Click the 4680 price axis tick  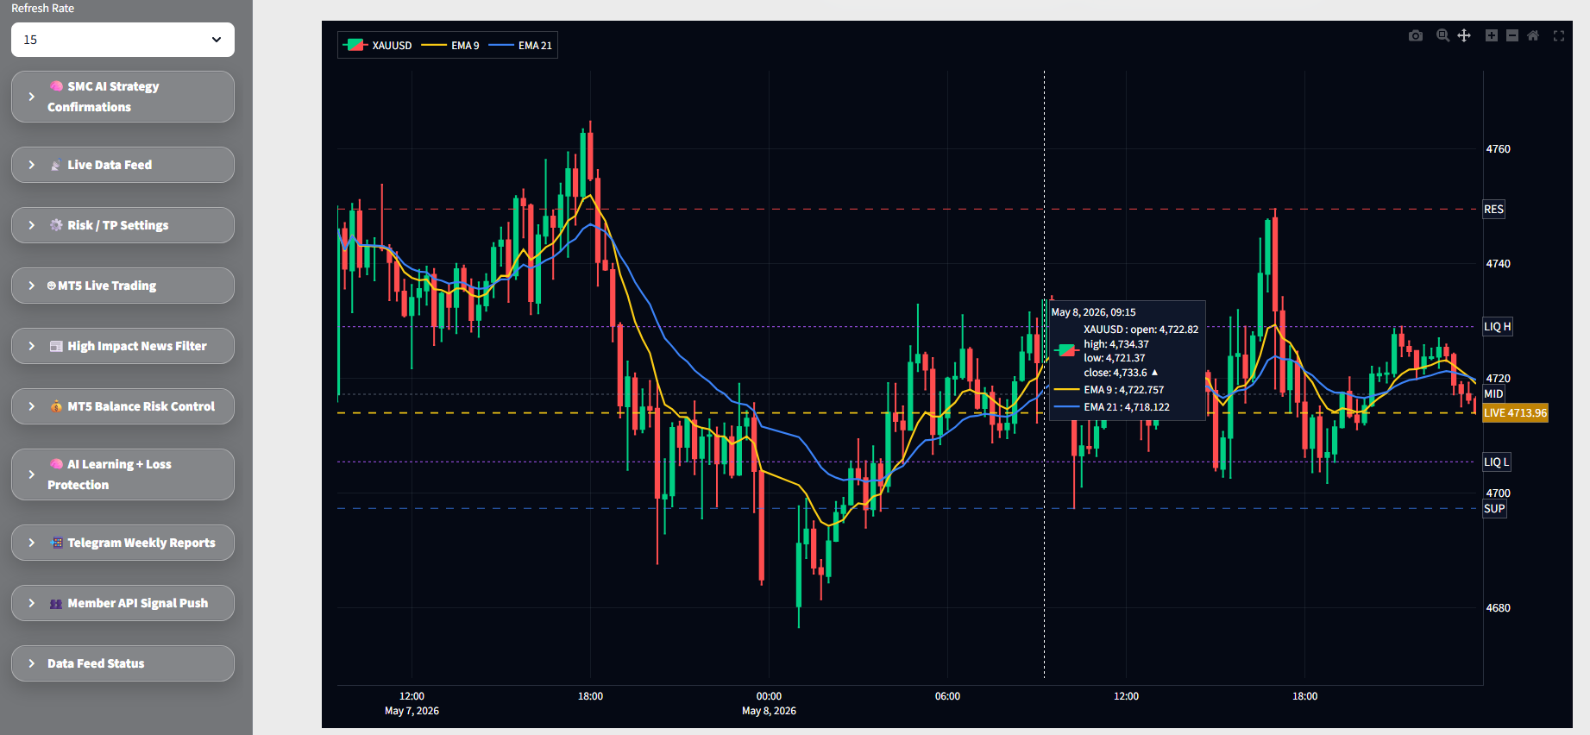click(1498, 608)
